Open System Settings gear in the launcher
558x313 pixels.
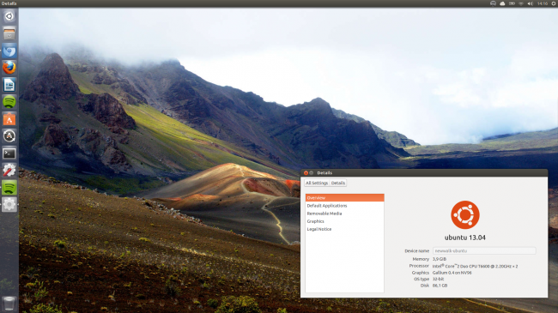[x=9, y=204]
